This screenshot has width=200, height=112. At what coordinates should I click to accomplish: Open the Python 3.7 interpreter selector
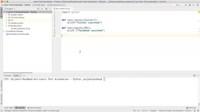(x=175, y=111)
